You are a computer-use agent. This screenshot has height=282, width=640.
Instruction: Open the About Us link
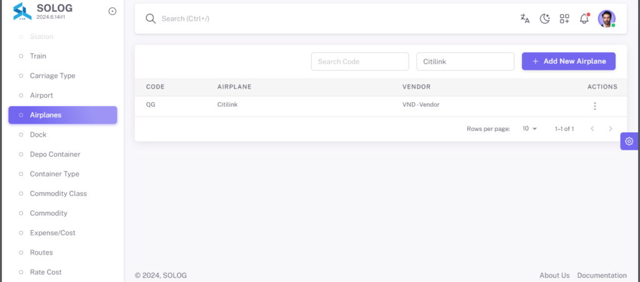coord(554,276)
